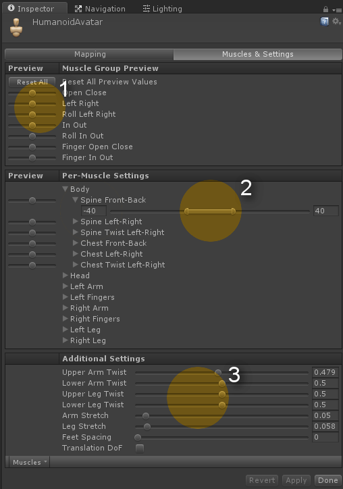Click the Reset All button
This screenshot has width=343, height=489.
click(x=32, y=82)
